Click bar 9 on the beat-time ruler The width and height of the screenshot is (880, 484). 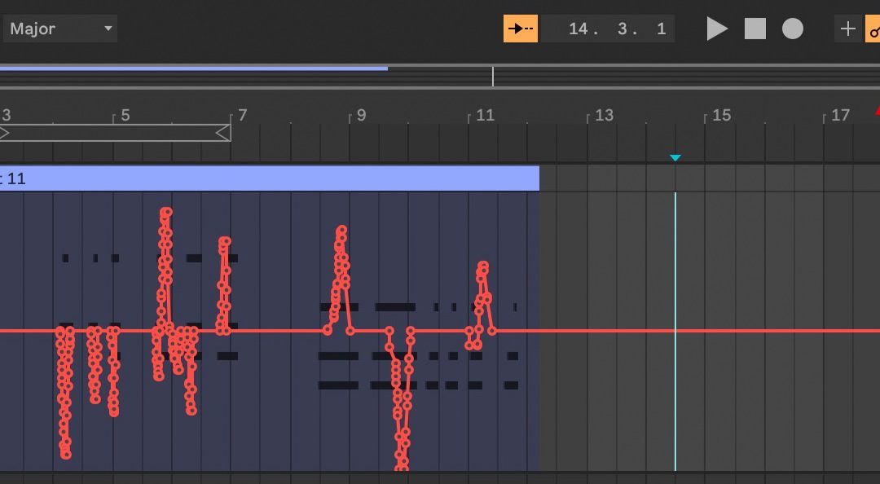pyautogui.click(x=360, y=115)
